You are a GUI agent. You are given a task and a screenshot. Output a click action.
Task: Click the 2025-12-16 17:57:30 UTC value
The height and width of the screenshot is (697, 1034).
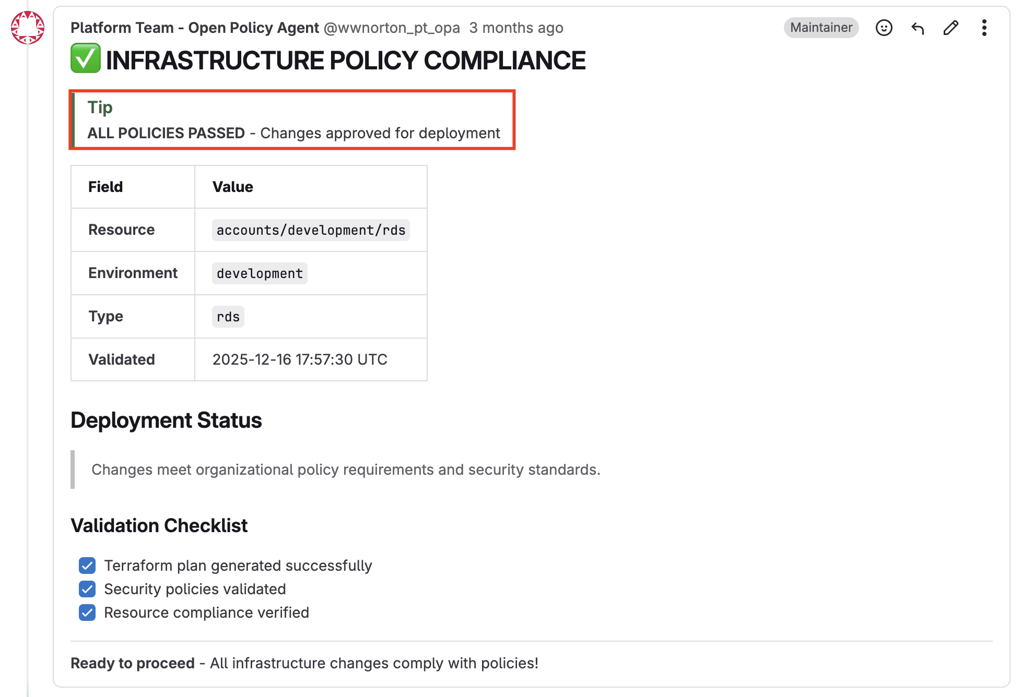300,359
